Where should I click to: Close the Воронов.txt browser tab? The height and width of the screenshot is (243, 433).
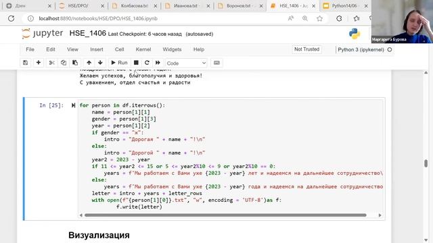(x=261, y=6)
